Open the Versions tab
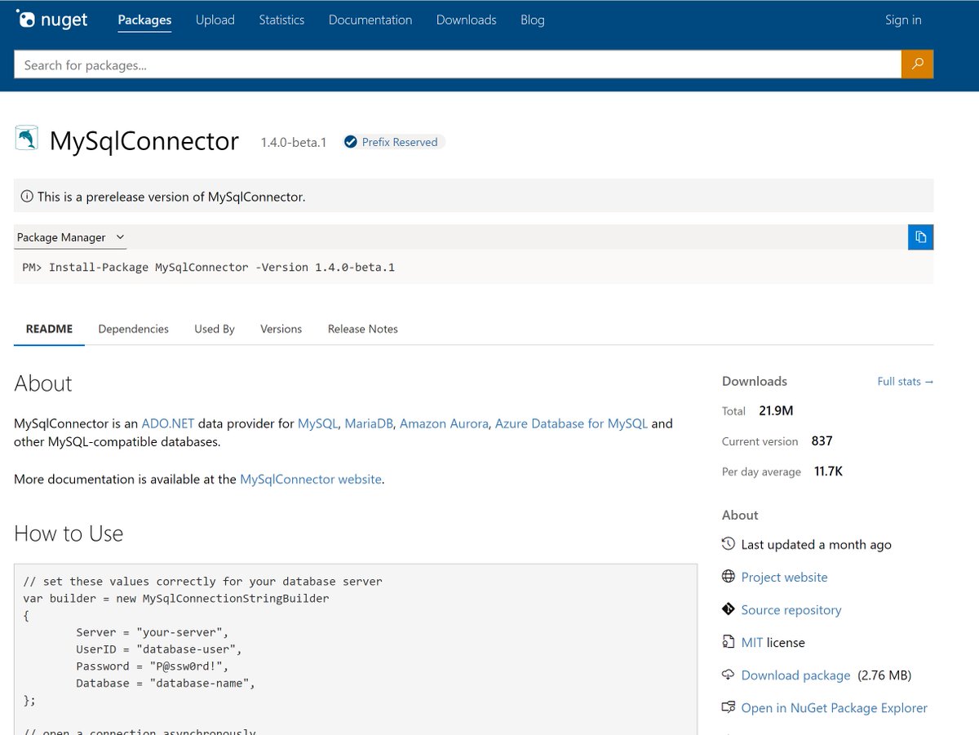Screen dimensions: 979x735 click(x=281, y=329)
